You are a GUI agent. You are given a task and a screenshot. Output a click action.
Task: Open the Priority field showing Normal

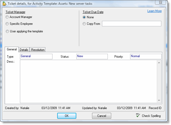pos(146,56)
